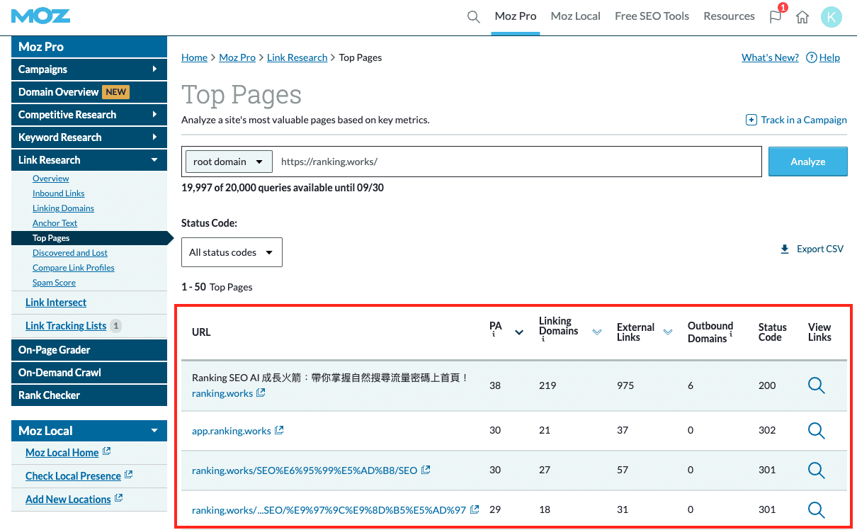Open the Link Tracking Lists link
Image resolution: width=857 pixels, height=530 pixels.
coord(66,326)
